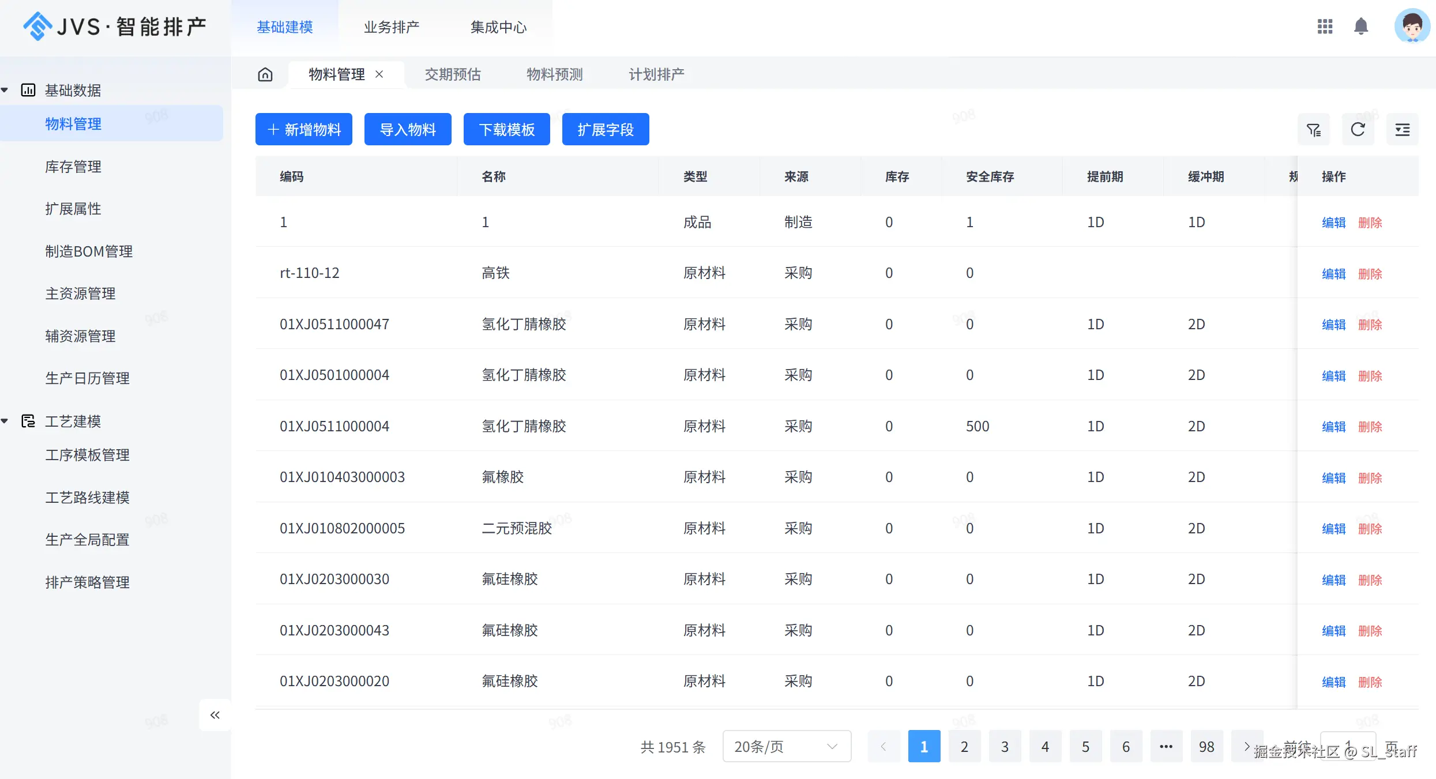Go to page 3
The width and height of the screenshot is (1436, 779).
(x=1005, y=747)
